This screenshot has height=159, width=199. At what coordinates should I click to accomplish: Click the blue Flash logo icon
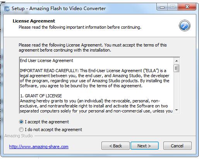(185, 26)
